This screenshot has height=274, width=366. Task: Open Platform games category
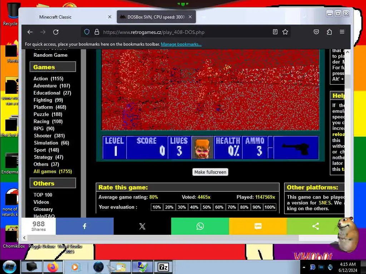(50, 107)
